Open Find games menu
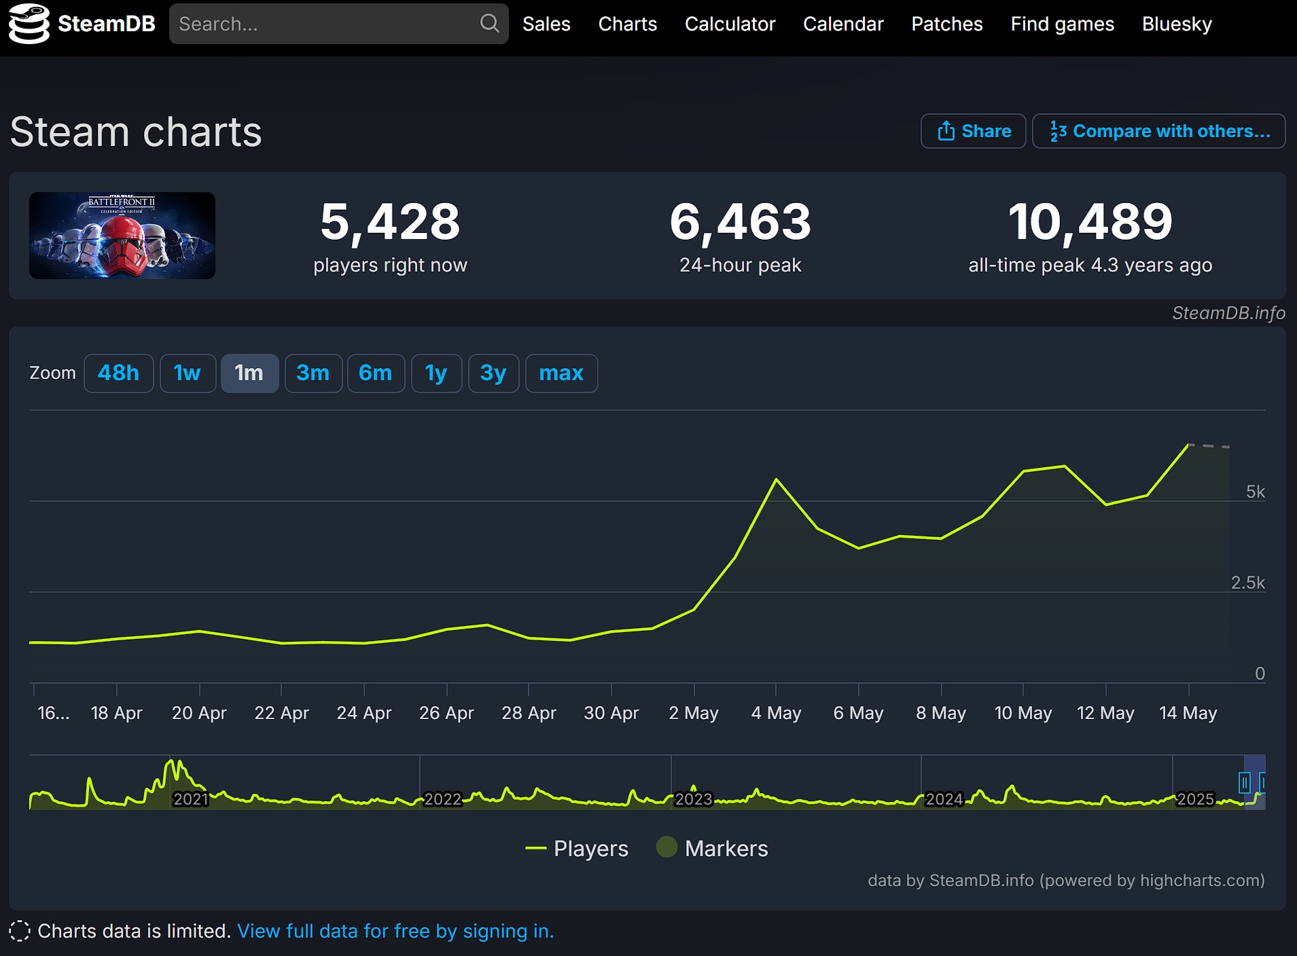Image resolution: width=1297 pixels, height=956 pixels. point(1062,24)
